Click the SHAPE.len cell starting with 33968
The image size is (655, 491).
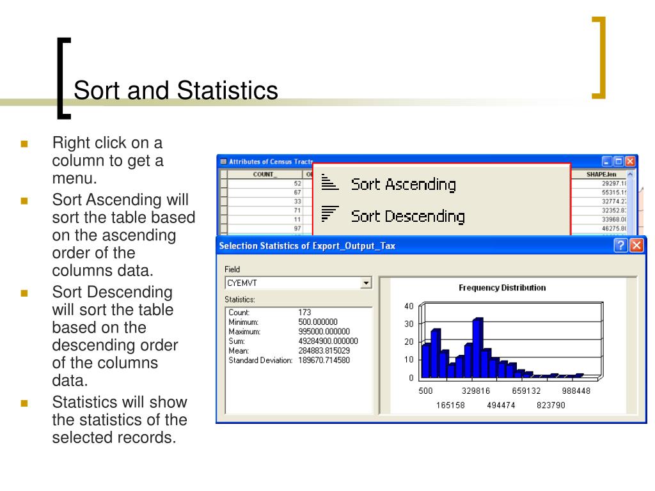click(599, 219)
